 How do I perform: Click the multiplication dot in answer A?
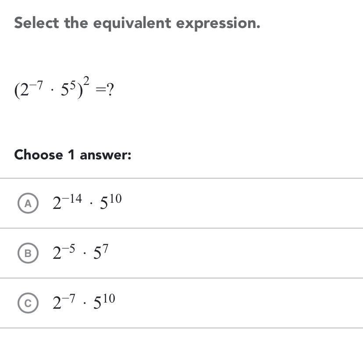(x=91, y=204)
